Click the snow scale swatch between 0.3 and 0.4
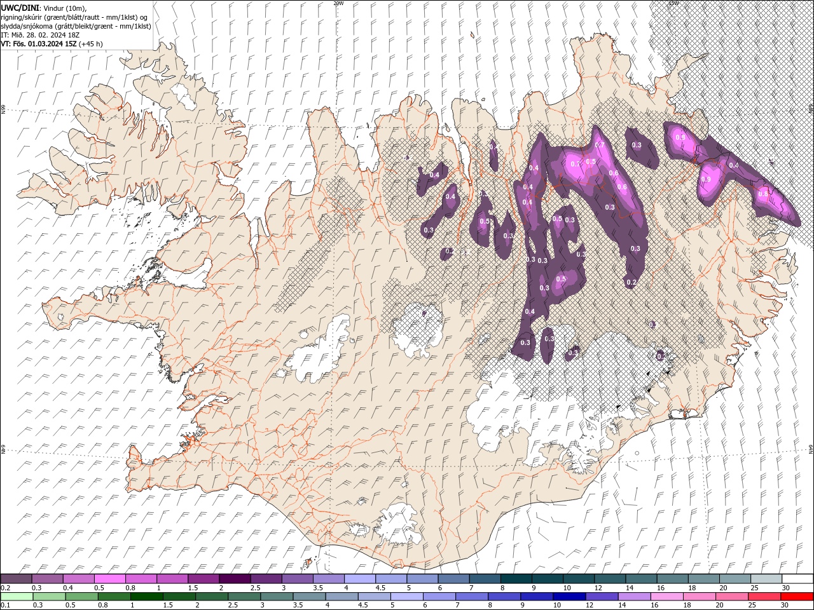Image resolution: width=814 pixels, height=610 pixels. pos(47,578)
